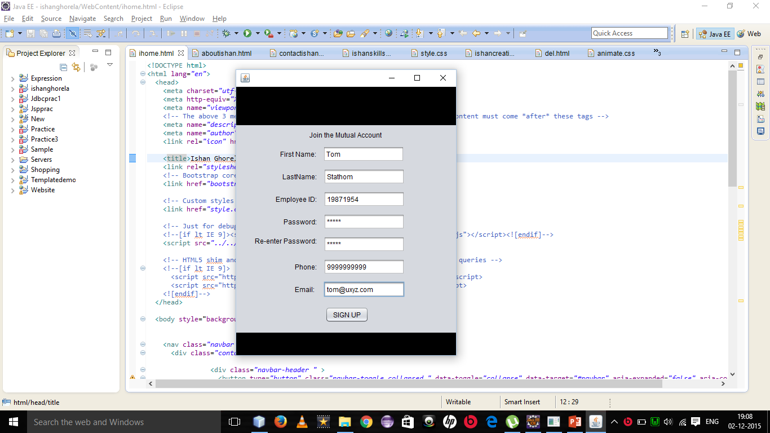Select the Shopping project
Image resolution: width=770 pixels, height=433 pixels.
click(45, 170)
